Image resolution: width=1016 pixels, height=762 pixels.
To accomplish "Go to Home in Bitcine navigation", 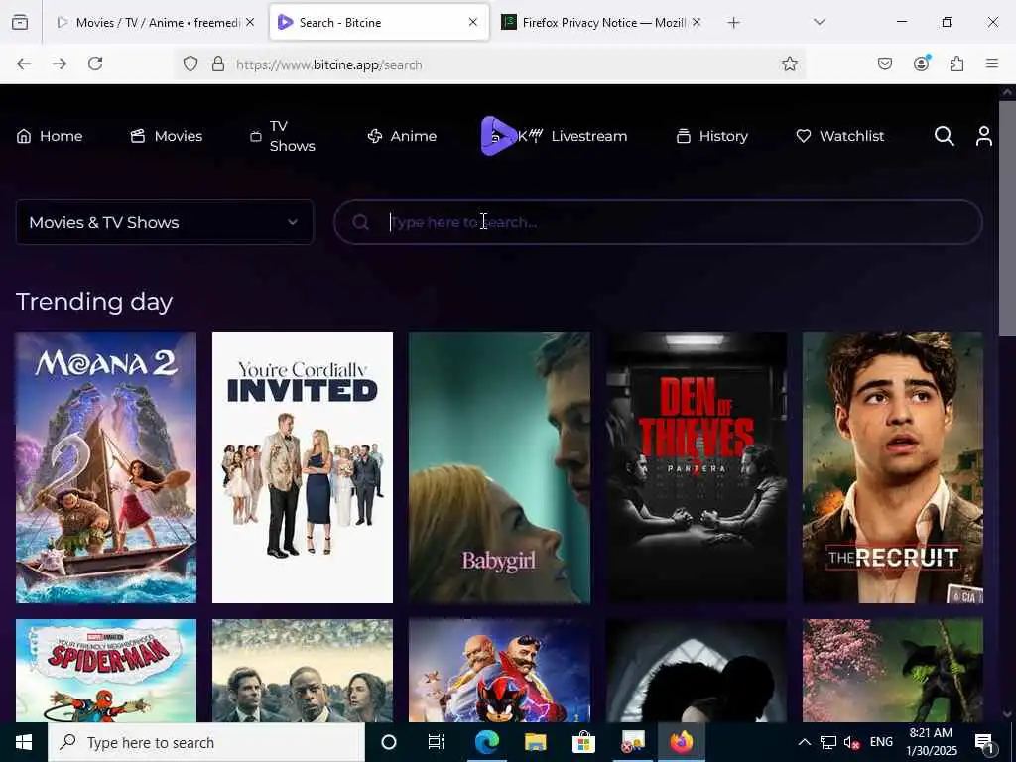I will [x=50, y=136].
